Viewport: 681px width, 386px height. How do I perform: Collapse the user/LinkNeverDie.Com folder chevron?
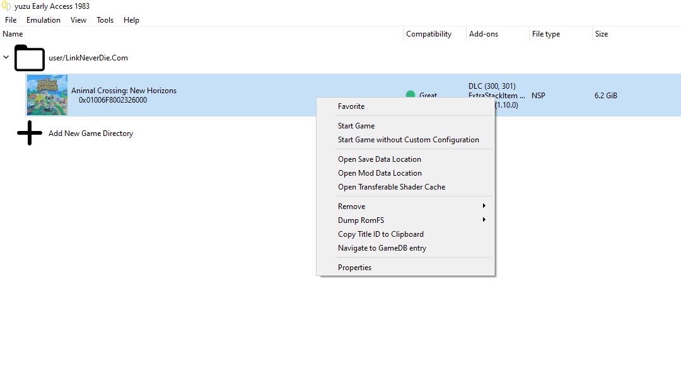click(x=6, y=58)
